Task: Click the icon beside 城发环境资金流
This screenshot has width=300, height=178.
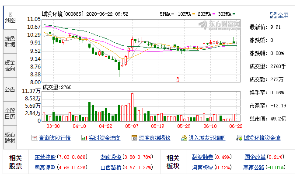Action: pyautogui.click(x=239, y=138)
